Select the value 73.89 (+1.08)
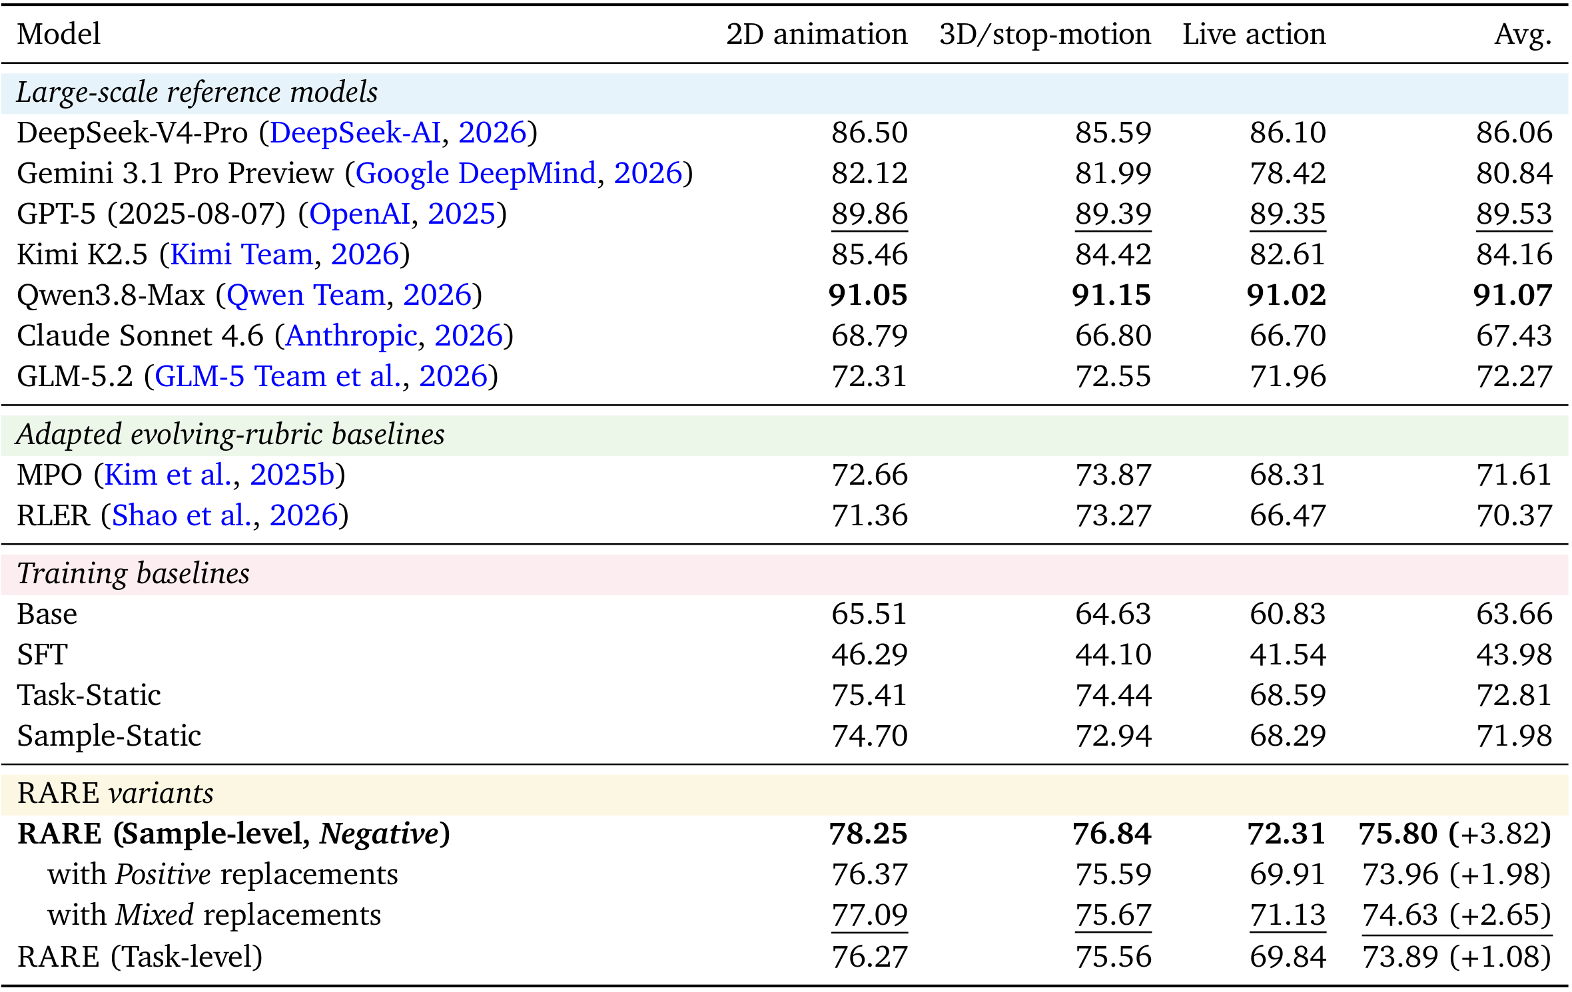Screen dimensions: 1572x992 (x=1457, y=957)
